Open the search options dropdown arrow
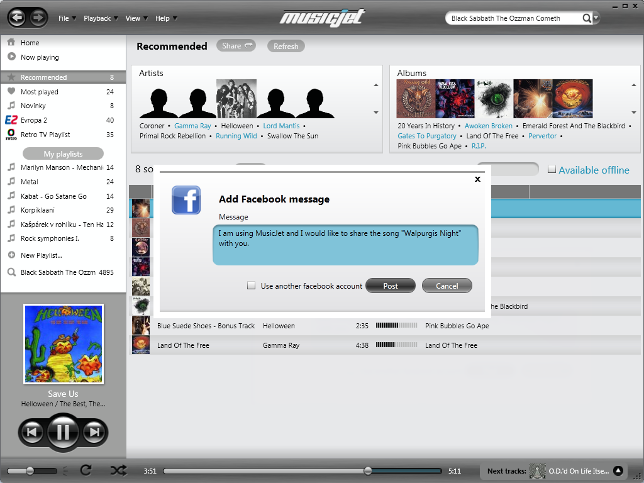 596,18
